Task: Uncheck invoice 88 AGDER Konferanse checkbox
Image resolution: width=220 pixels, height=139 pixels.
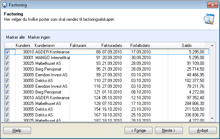Action: 7,52
